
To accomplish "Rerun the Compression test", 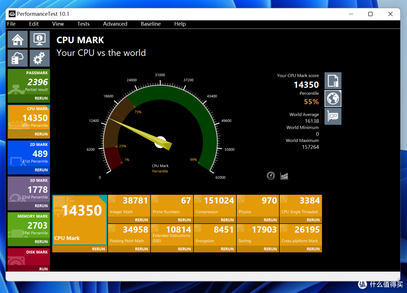I will coord(227,220).
